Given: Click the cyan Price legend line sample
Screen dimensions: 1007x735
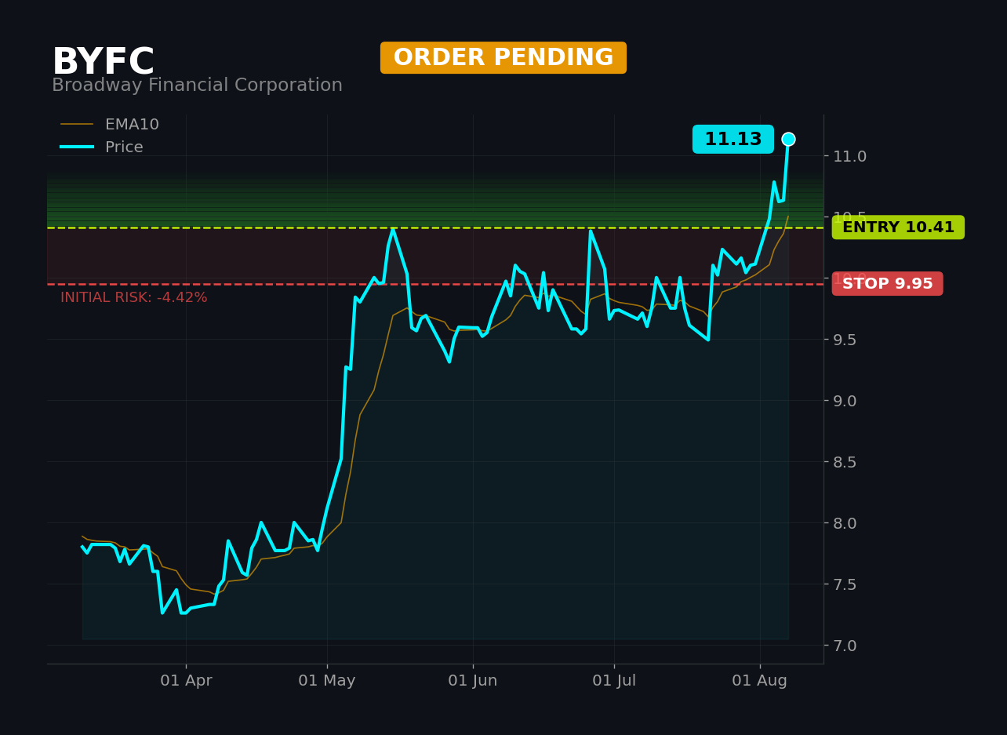Looking at the screenshot, I should click(77, 147).
